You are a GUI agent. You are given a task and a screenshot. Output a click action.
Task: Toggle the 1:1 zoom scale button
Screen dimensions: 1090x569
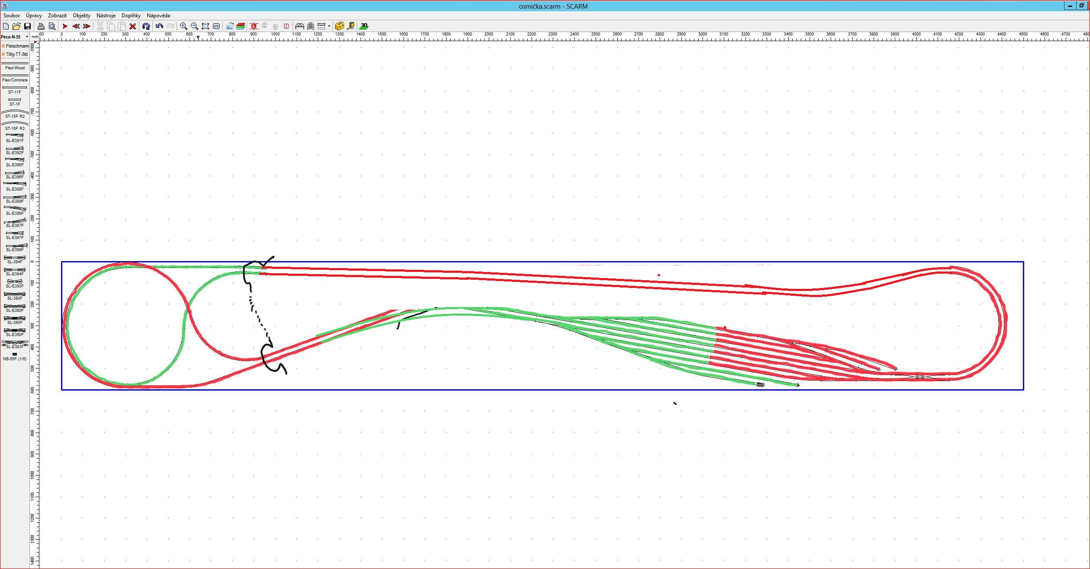coord(216,26)
